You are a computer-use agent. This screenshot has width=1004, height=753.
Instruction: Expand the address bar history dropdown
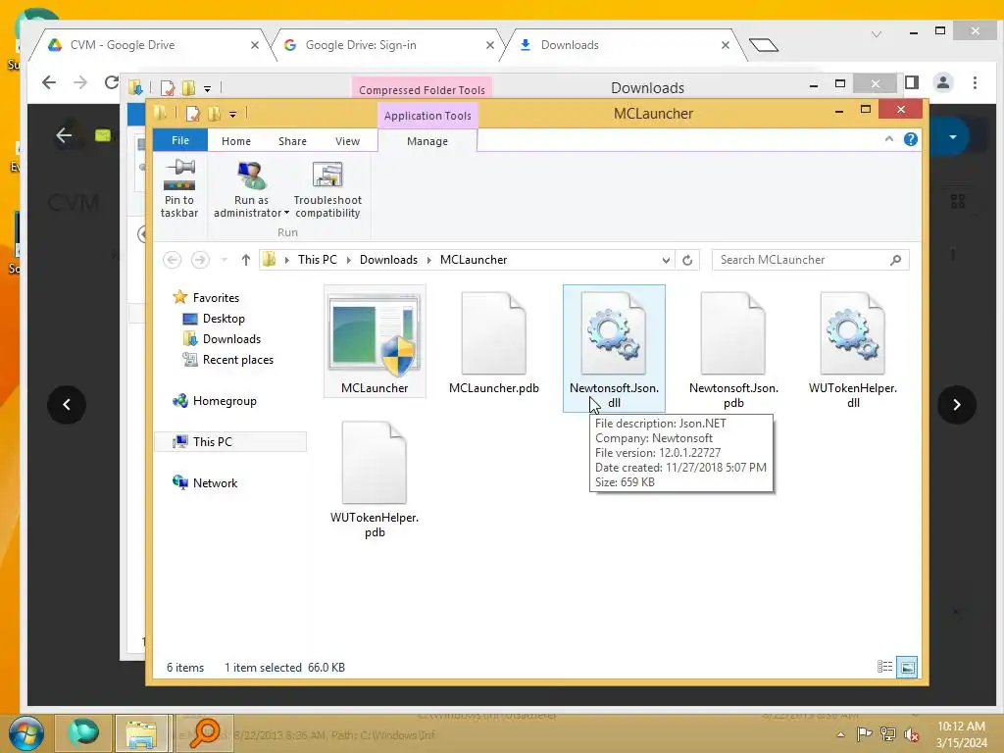[x=666, y=260]
